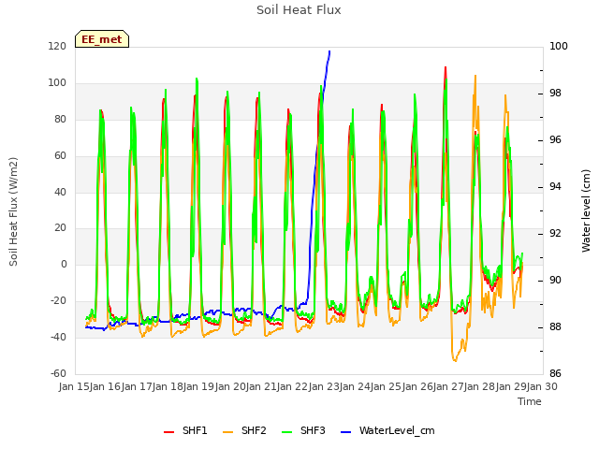Click the 0 left y-axis tick label
Screen dimensions: 599x449
(x=64, y=264)
